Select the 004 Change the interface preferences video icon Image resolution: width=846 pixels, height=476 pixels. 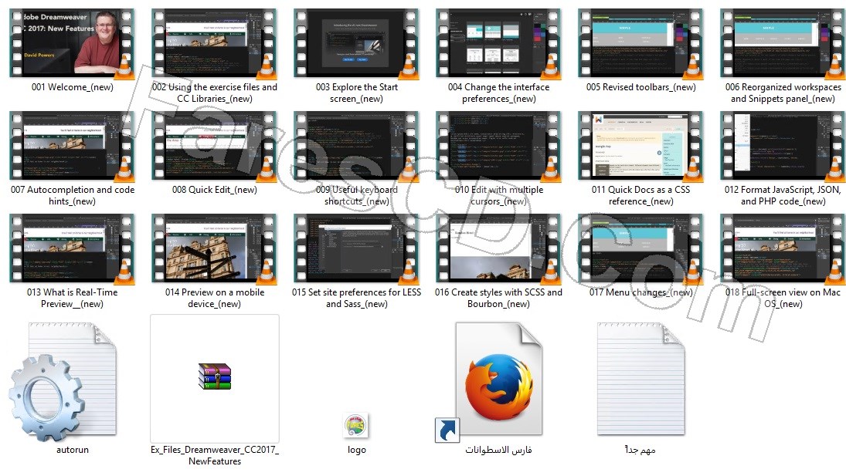[498, 43]
